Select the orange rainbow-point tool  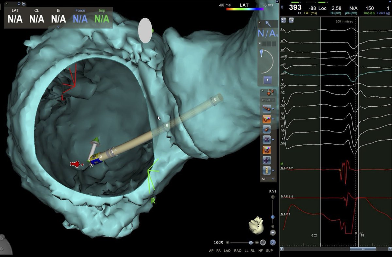[267, 119]
